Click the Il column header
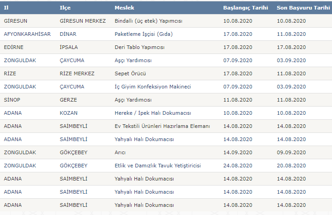 coord(6,8)
